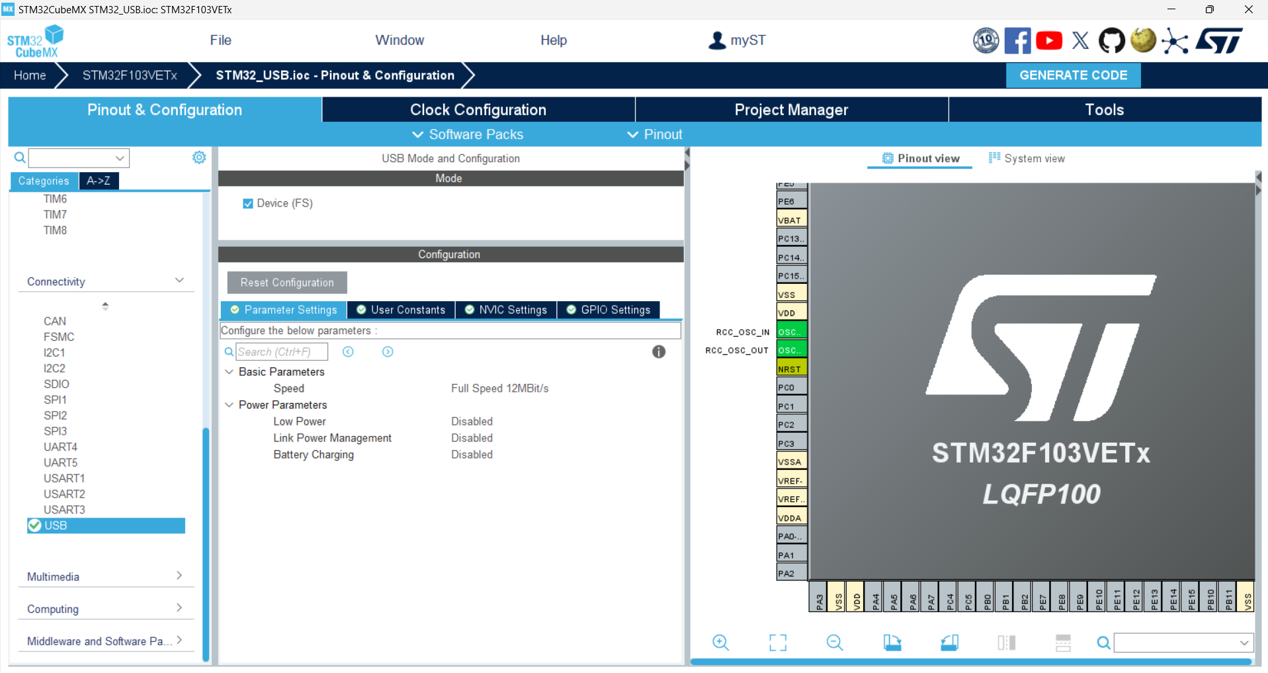Collapse the Basic Parameters group
1268x673 pixels.
(x=229, y=372)
